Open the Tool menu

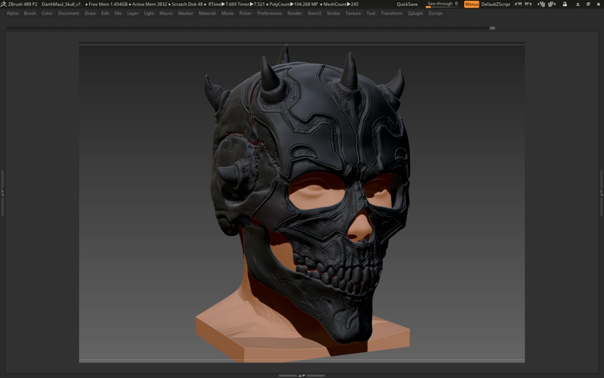[x=371, y=13]
